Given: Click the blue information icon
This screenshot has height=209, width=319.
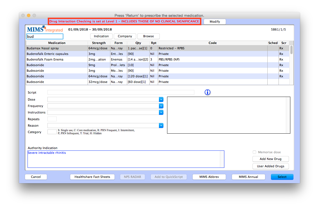Looking at the screenshot, I should 207,92.
